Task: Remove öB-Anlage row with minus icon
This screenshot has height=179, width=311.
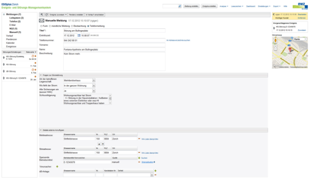Action: tap(155, 175)
